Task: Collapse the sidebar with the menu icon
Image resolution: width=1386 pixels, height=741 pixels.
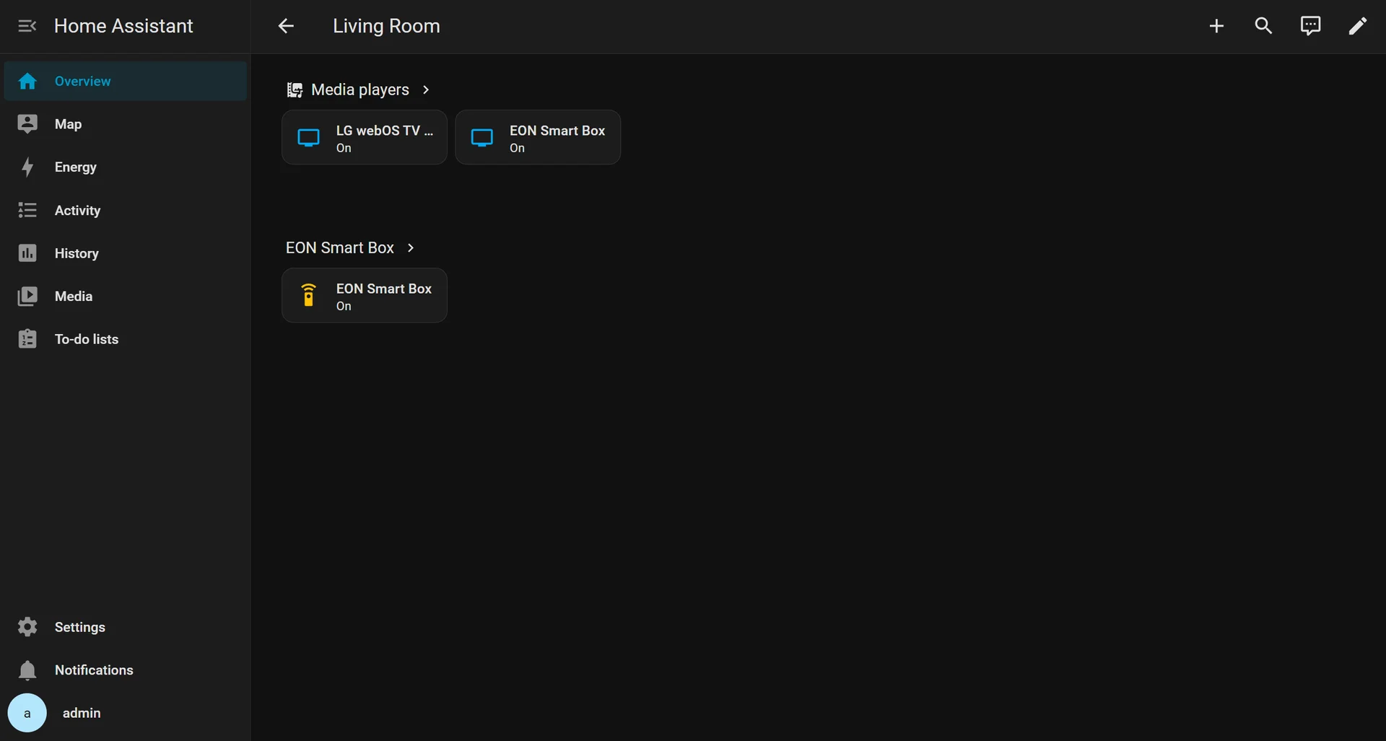Action: [27, 26]
